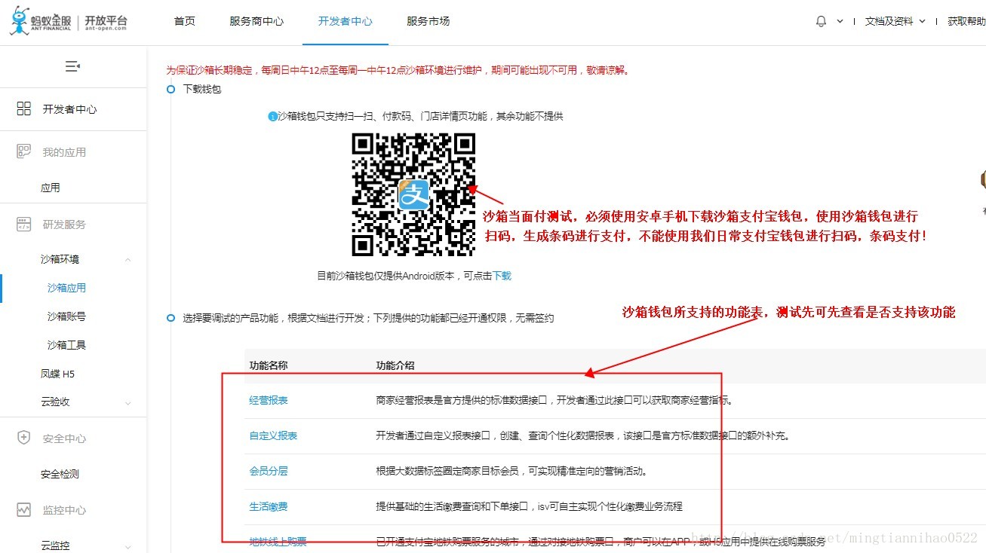
Task: Open 沙箱工具 in the sidebar
Action: tap(66, 345)
